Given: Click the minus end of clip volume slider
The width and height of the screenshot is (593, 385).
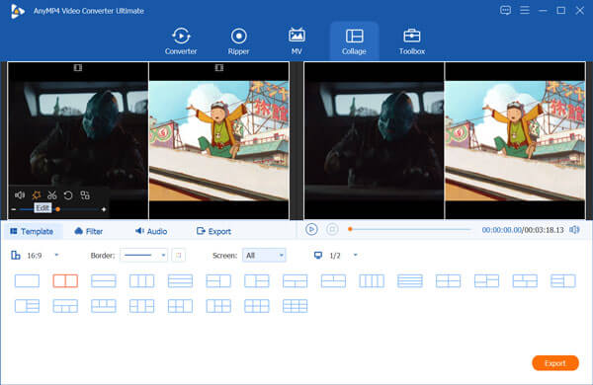Looking at the screenshot, I should click(14, 209).
